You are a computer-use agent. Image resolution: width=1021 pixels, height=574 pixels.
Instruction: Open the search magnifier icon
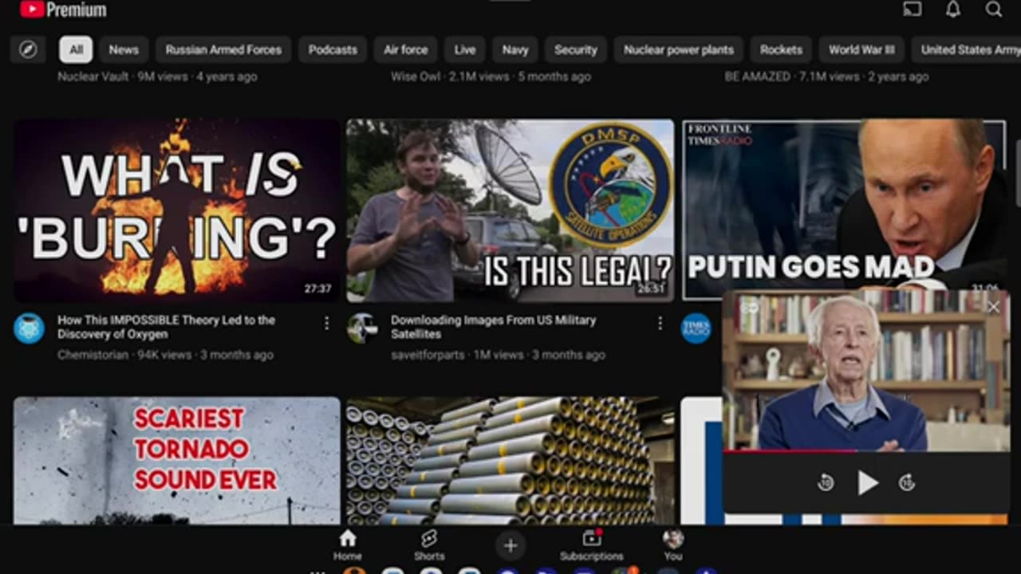pos(994,9)
